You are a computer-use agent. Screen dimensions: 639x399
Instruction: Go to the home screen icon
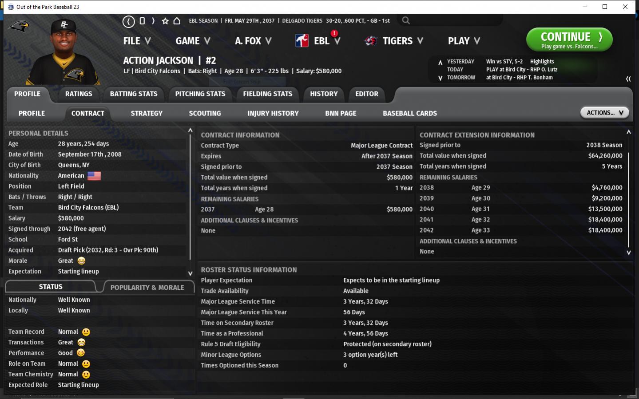coord(177,21)
